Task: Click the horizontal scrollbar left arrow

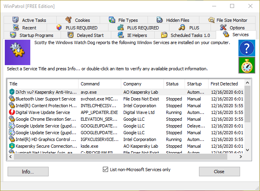Action: tap(11, 156)
